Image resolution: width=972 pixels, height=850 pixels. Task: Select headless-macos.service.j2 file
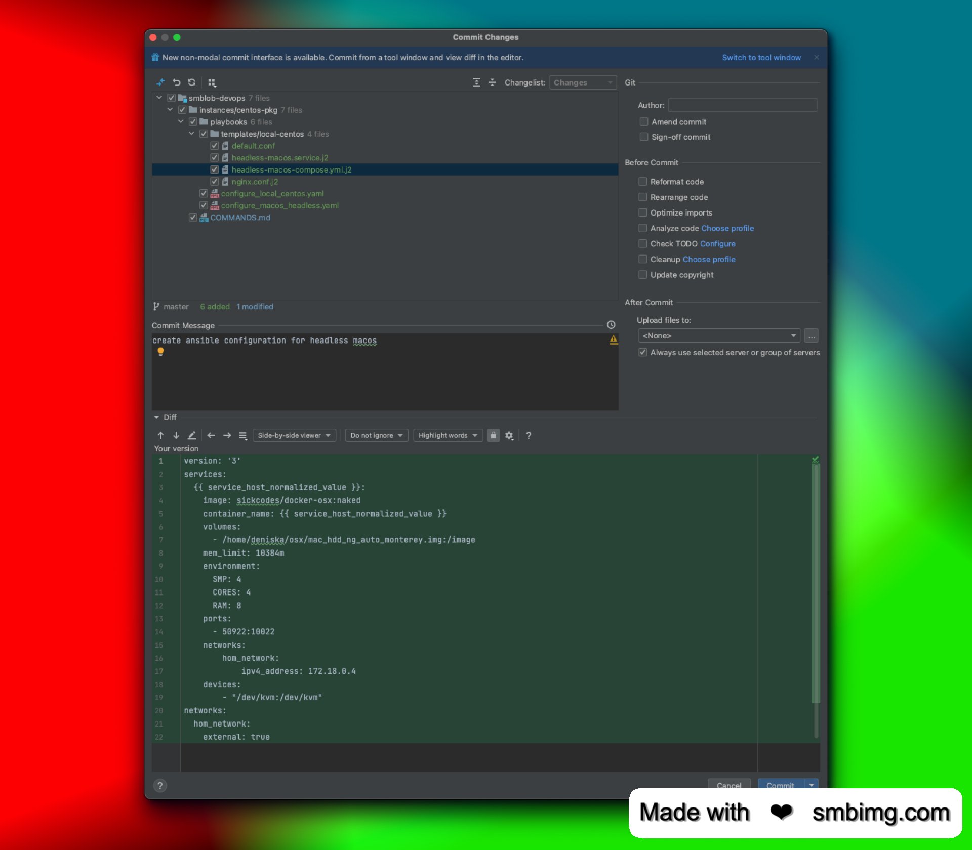tap(279, 157)
